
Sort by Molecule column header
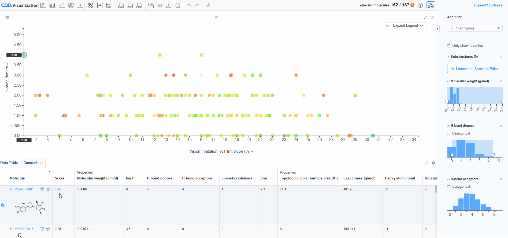tap(17, 178)
